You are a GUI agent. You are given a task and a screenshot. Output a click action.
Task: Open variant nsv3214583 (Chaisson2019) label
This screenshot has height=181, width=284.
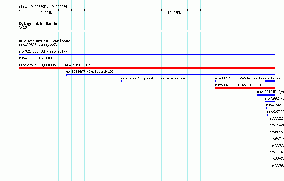[43, 51]
